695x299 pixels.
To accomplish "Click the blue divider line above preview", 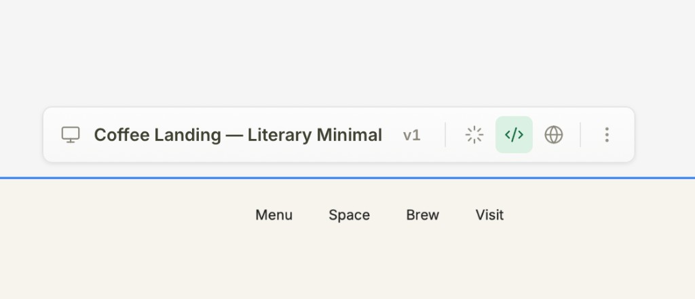I will pyautogui.click(x=347, y=178).
